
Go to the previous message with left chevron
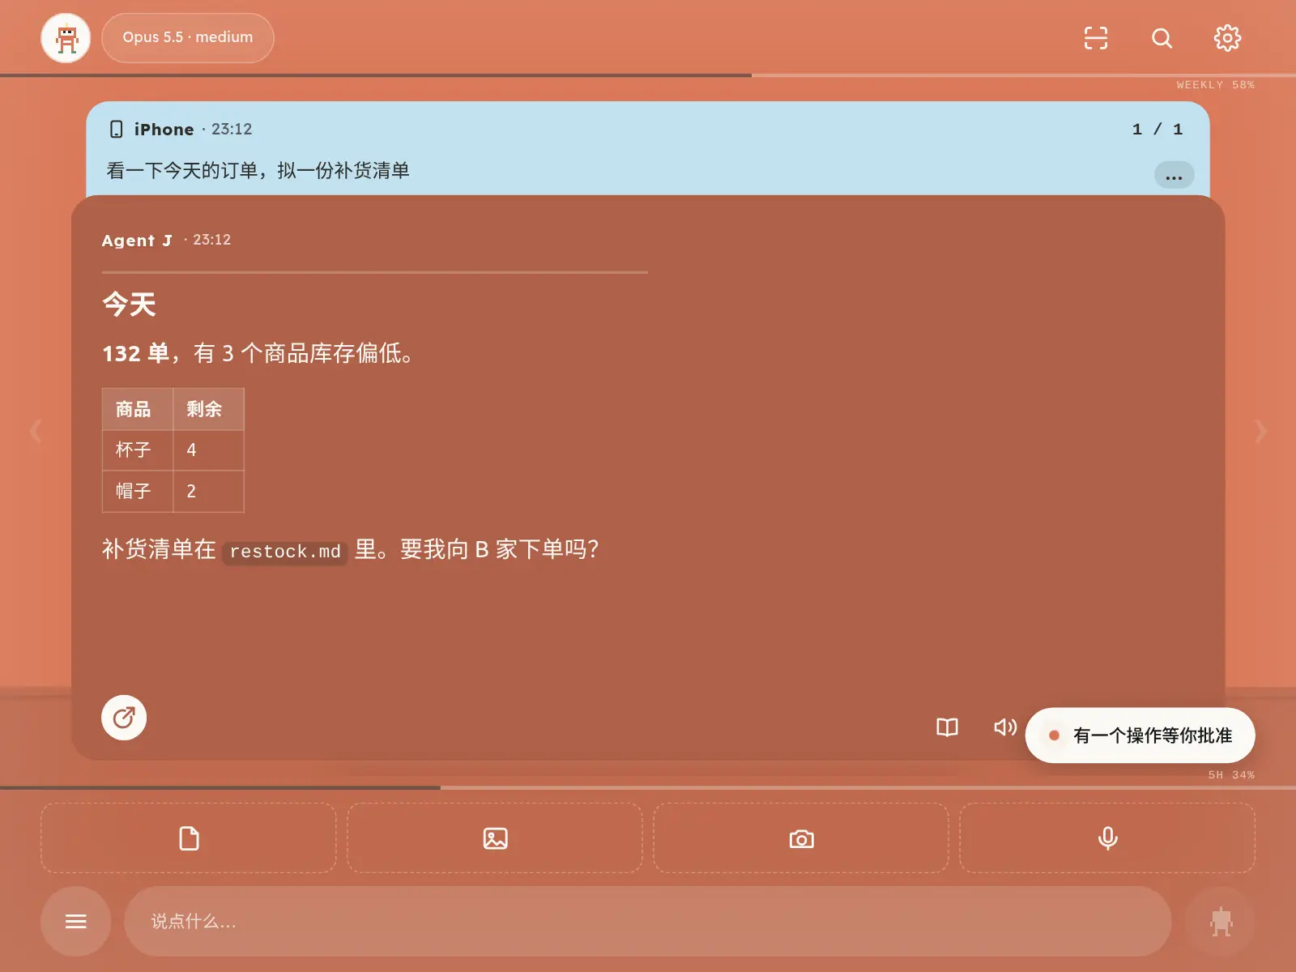36,431
